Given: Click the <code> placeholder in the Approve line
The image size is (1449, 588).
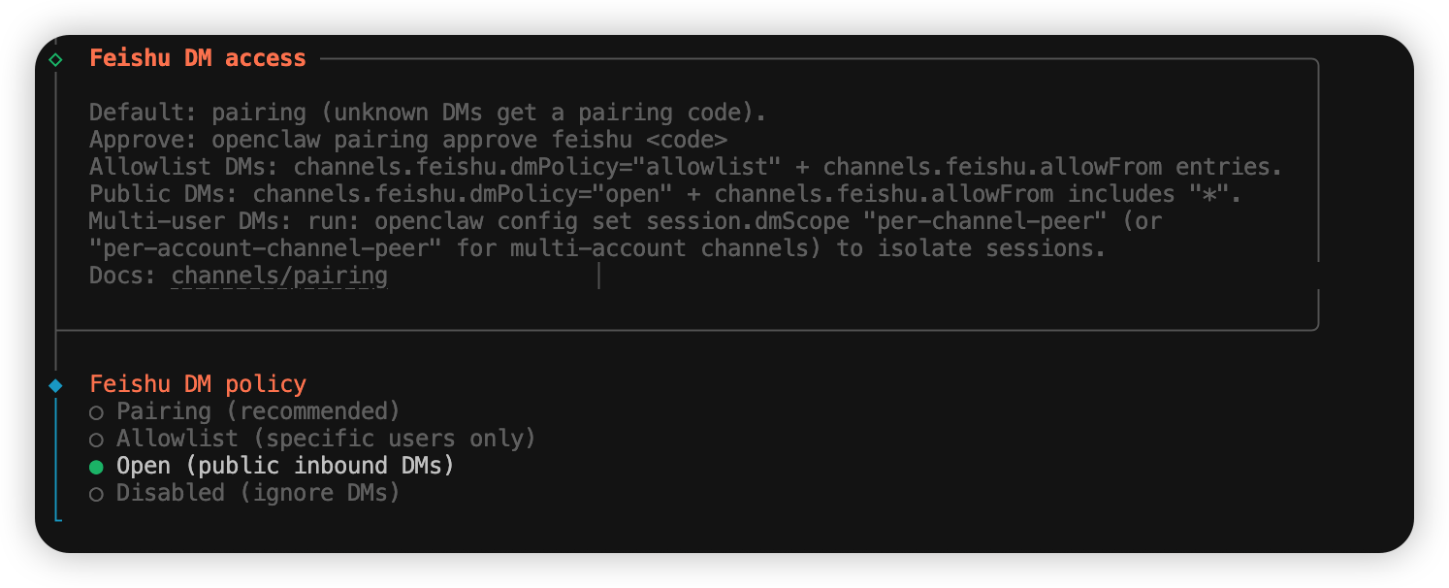Looking at the screenshot, I should coord(686,140).
